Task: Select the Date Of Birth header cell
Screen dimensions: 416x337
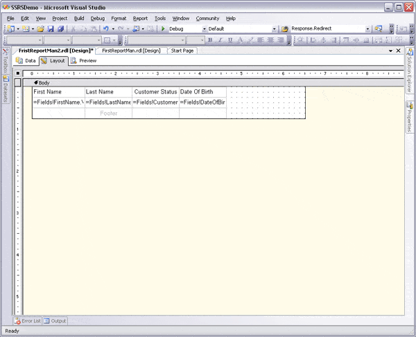Action: pos(202,92)
